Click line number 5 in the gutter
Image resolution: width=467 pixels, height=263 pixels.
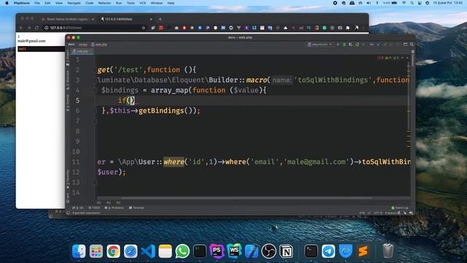coord(77,101)
